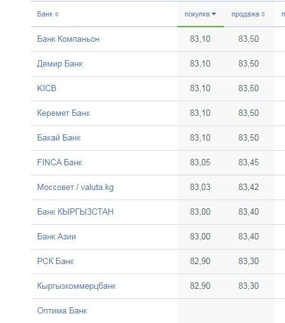This screenshot has width=285, height=323.
Task: Open the Банк Компаньон link
Action: 68,39
